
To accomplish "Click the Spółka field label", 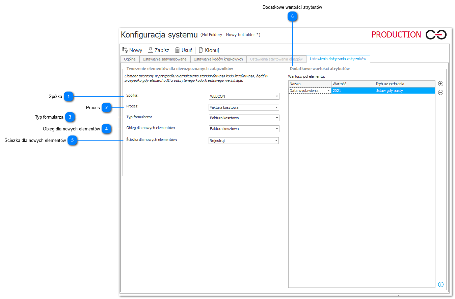I will 132,95.
